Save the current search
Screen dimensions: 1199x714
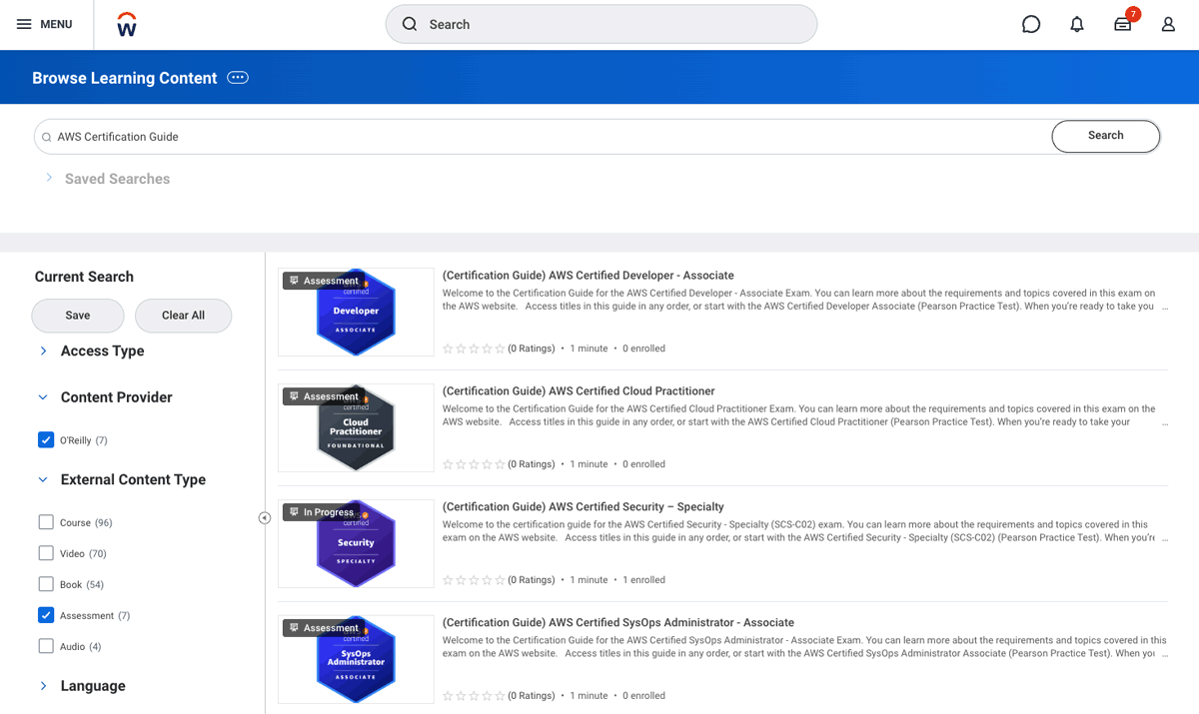pyautogui.click(x=78, y=316)
